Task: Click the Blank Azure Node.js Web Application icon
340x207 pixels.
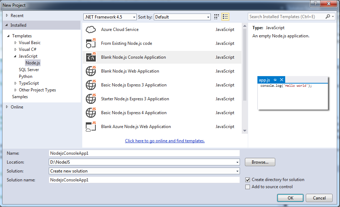Action: coord(91,126)
